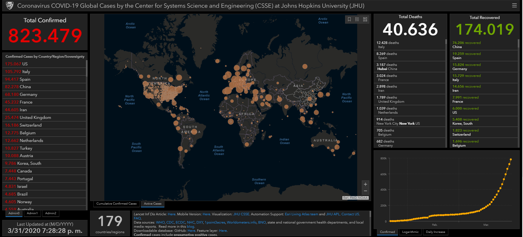Select France in confirmed cases list

point(45,102)
